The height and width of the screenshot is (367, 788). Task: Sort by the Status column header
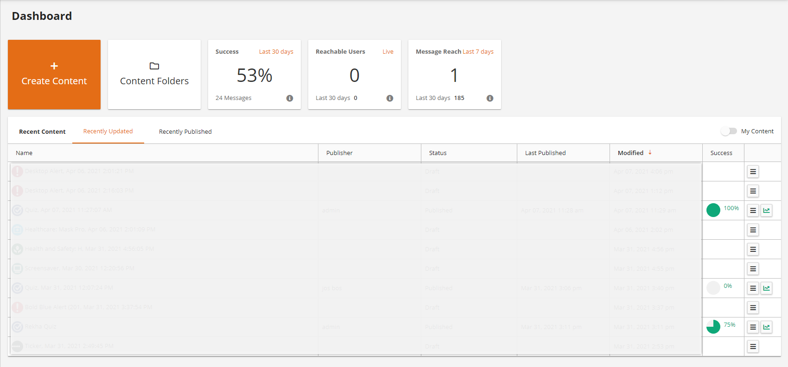[x=438, y=153]
